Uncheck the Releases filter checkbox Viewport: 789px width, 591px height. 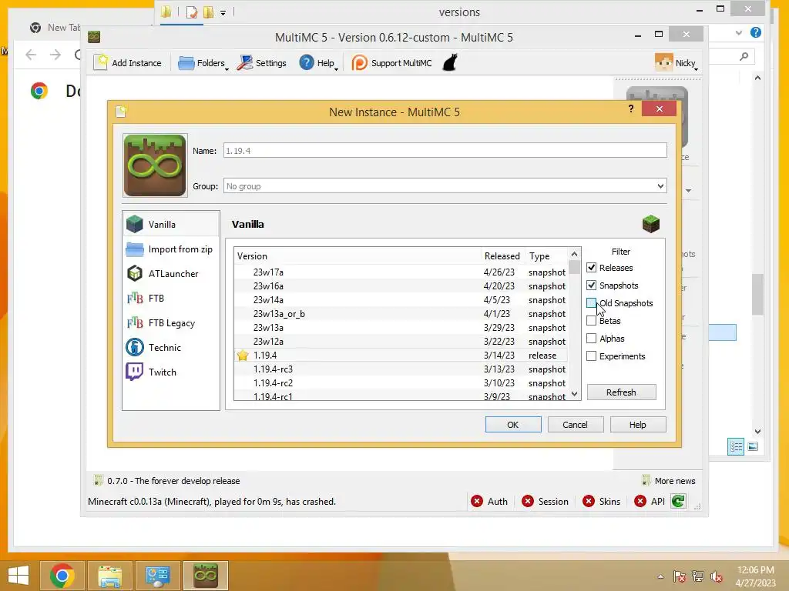(x=591, y=267)
